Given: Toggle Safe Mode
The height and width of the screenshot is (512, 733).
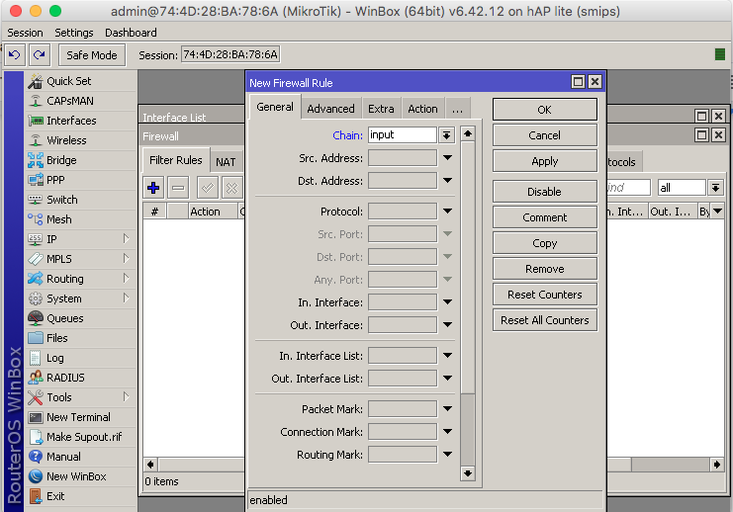Looking at the screenshot, I should pos(92,55).
